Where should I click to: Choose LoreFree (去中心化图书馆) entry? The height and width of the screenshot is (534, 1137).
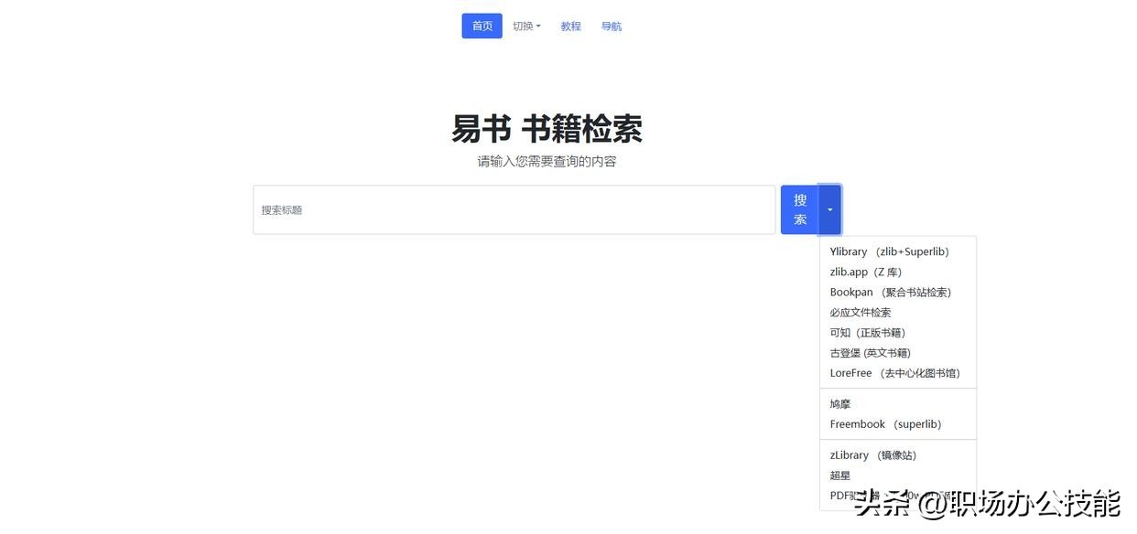pos(894,373)
